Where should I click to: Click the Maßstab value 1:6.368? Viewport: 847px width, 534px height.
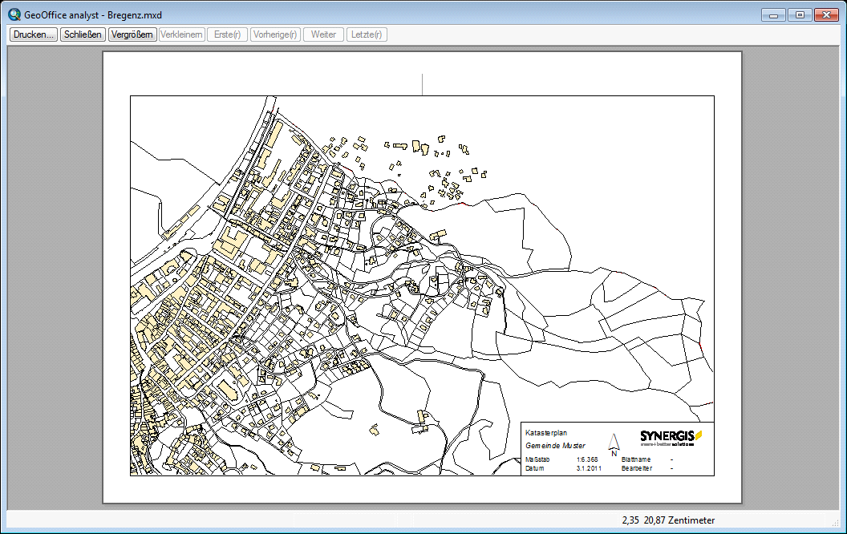point(586,459)
